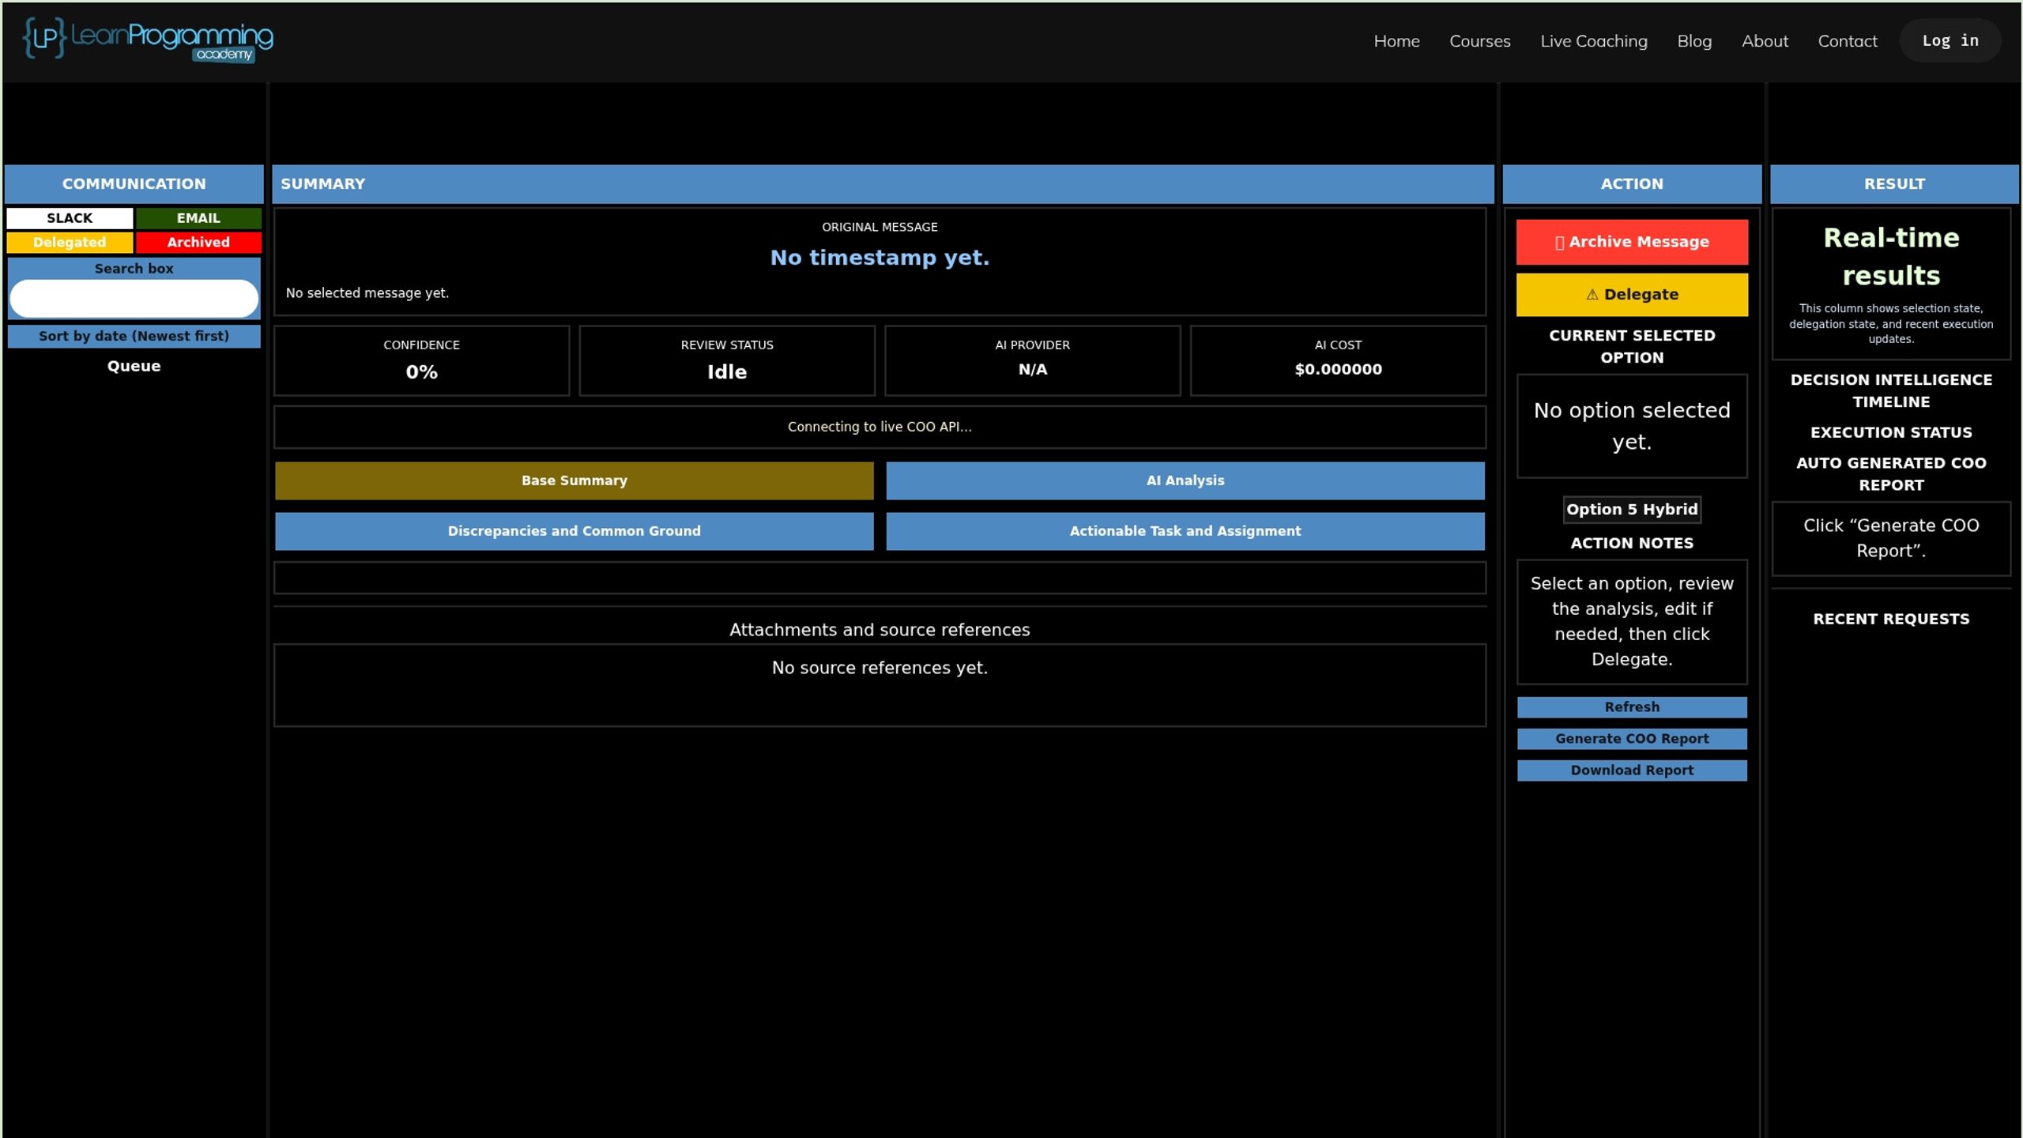The image size is (2023, 1138).
Task: Generate COO Report
Action: (1632, 739)
